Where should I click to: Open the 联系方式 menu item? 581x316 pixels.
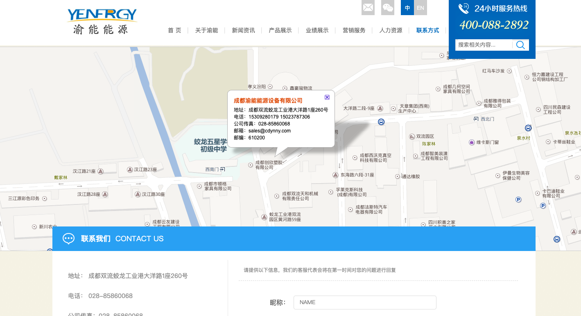tap(428, 30)
